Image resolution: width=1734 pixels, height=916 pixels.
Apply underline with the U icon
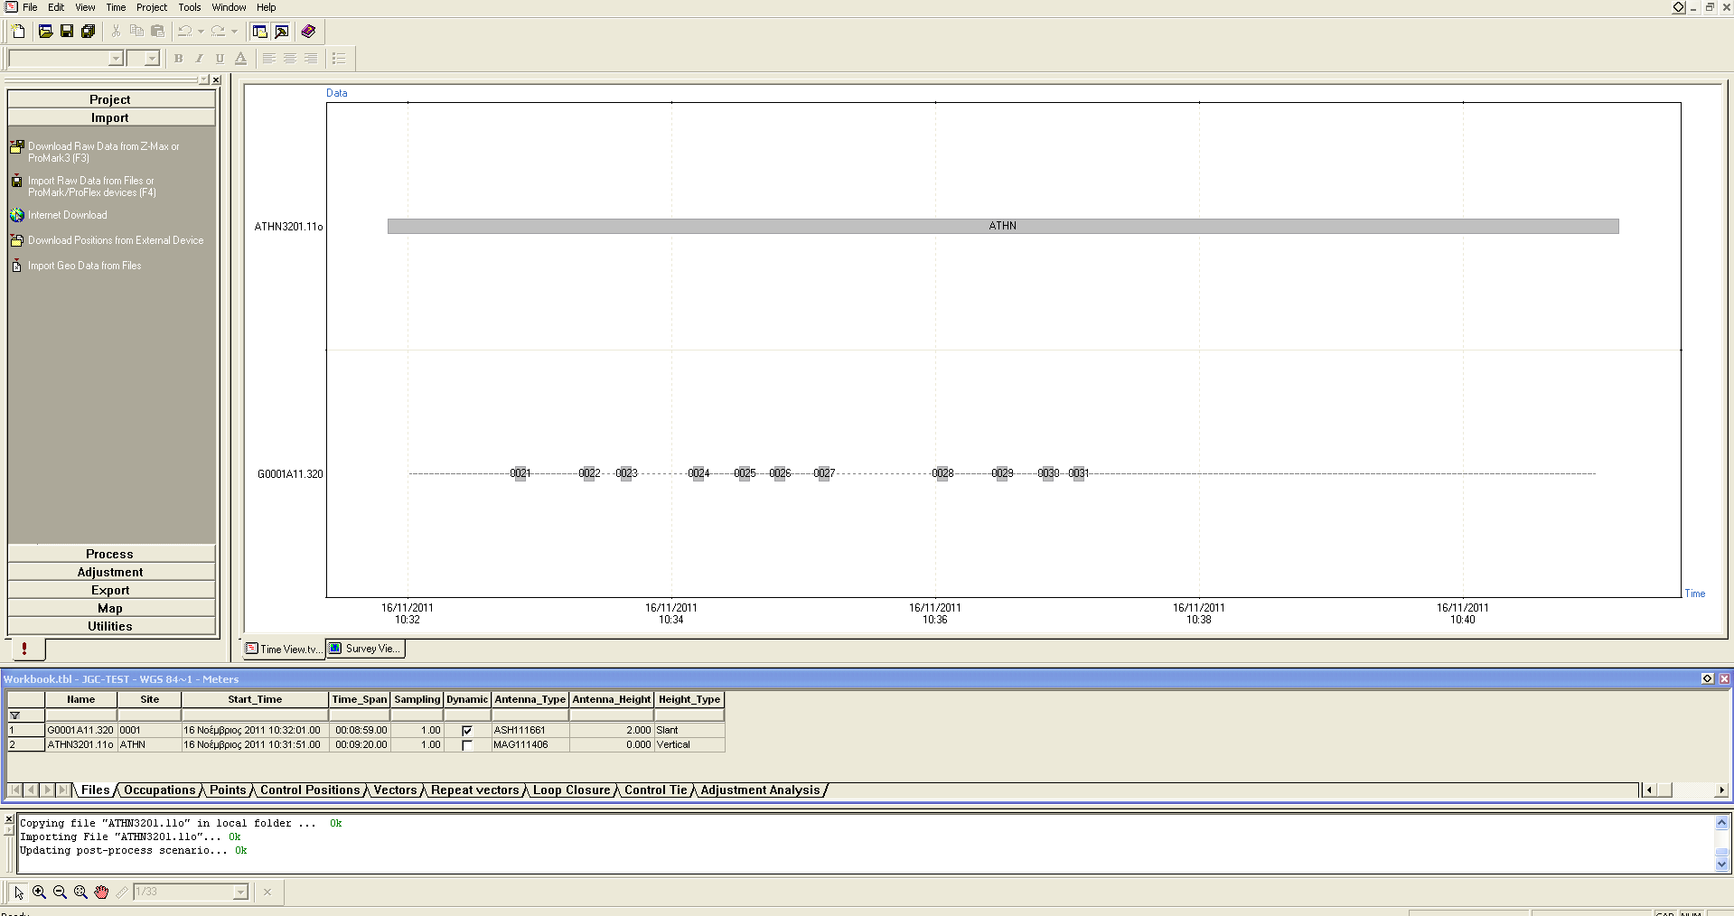220,59
